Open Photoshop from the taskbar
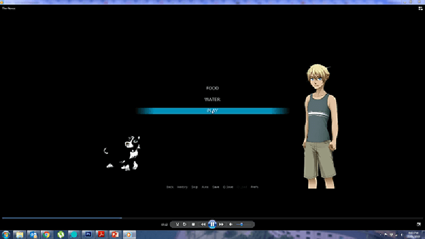The width and height of the screenshot is (425, 239). [88, 234]
